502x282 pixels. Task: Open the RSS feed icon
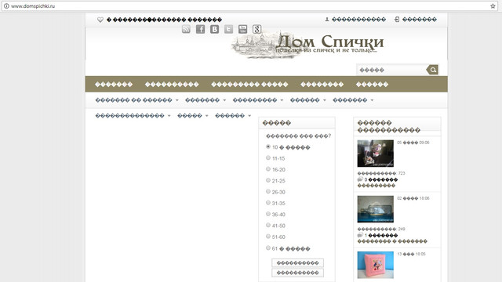pyautogui.click(x=186, y=30)
